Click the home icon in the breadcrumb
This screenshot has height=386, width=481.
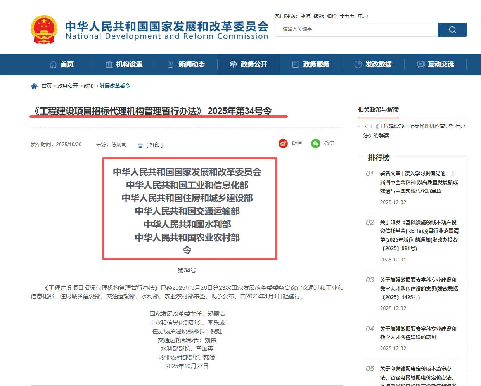(x=34, y=86)
